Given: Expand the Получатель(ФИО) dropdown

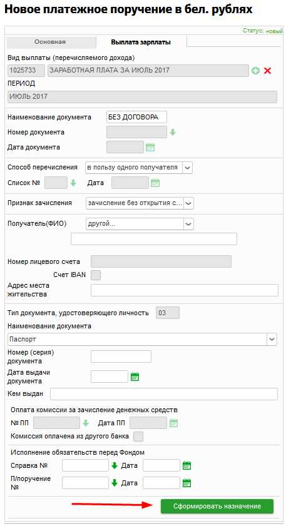Looking at the screenshot, I should point(188,224).
